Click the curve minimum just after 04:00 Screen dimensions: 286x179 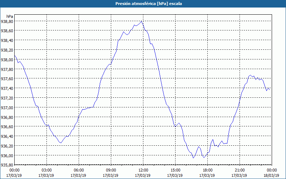pyautogui.click(x=61, y=143)
